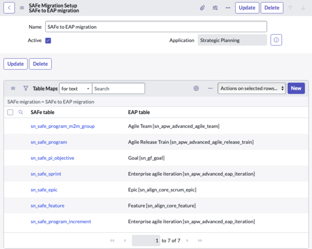Click the SAFe migration filter breadcrumb
Viewport: 312px width, 249px height.
coord(51,102)
